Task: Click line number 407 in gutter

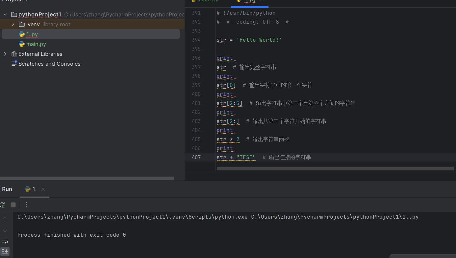Action: [x=196, y=157]
